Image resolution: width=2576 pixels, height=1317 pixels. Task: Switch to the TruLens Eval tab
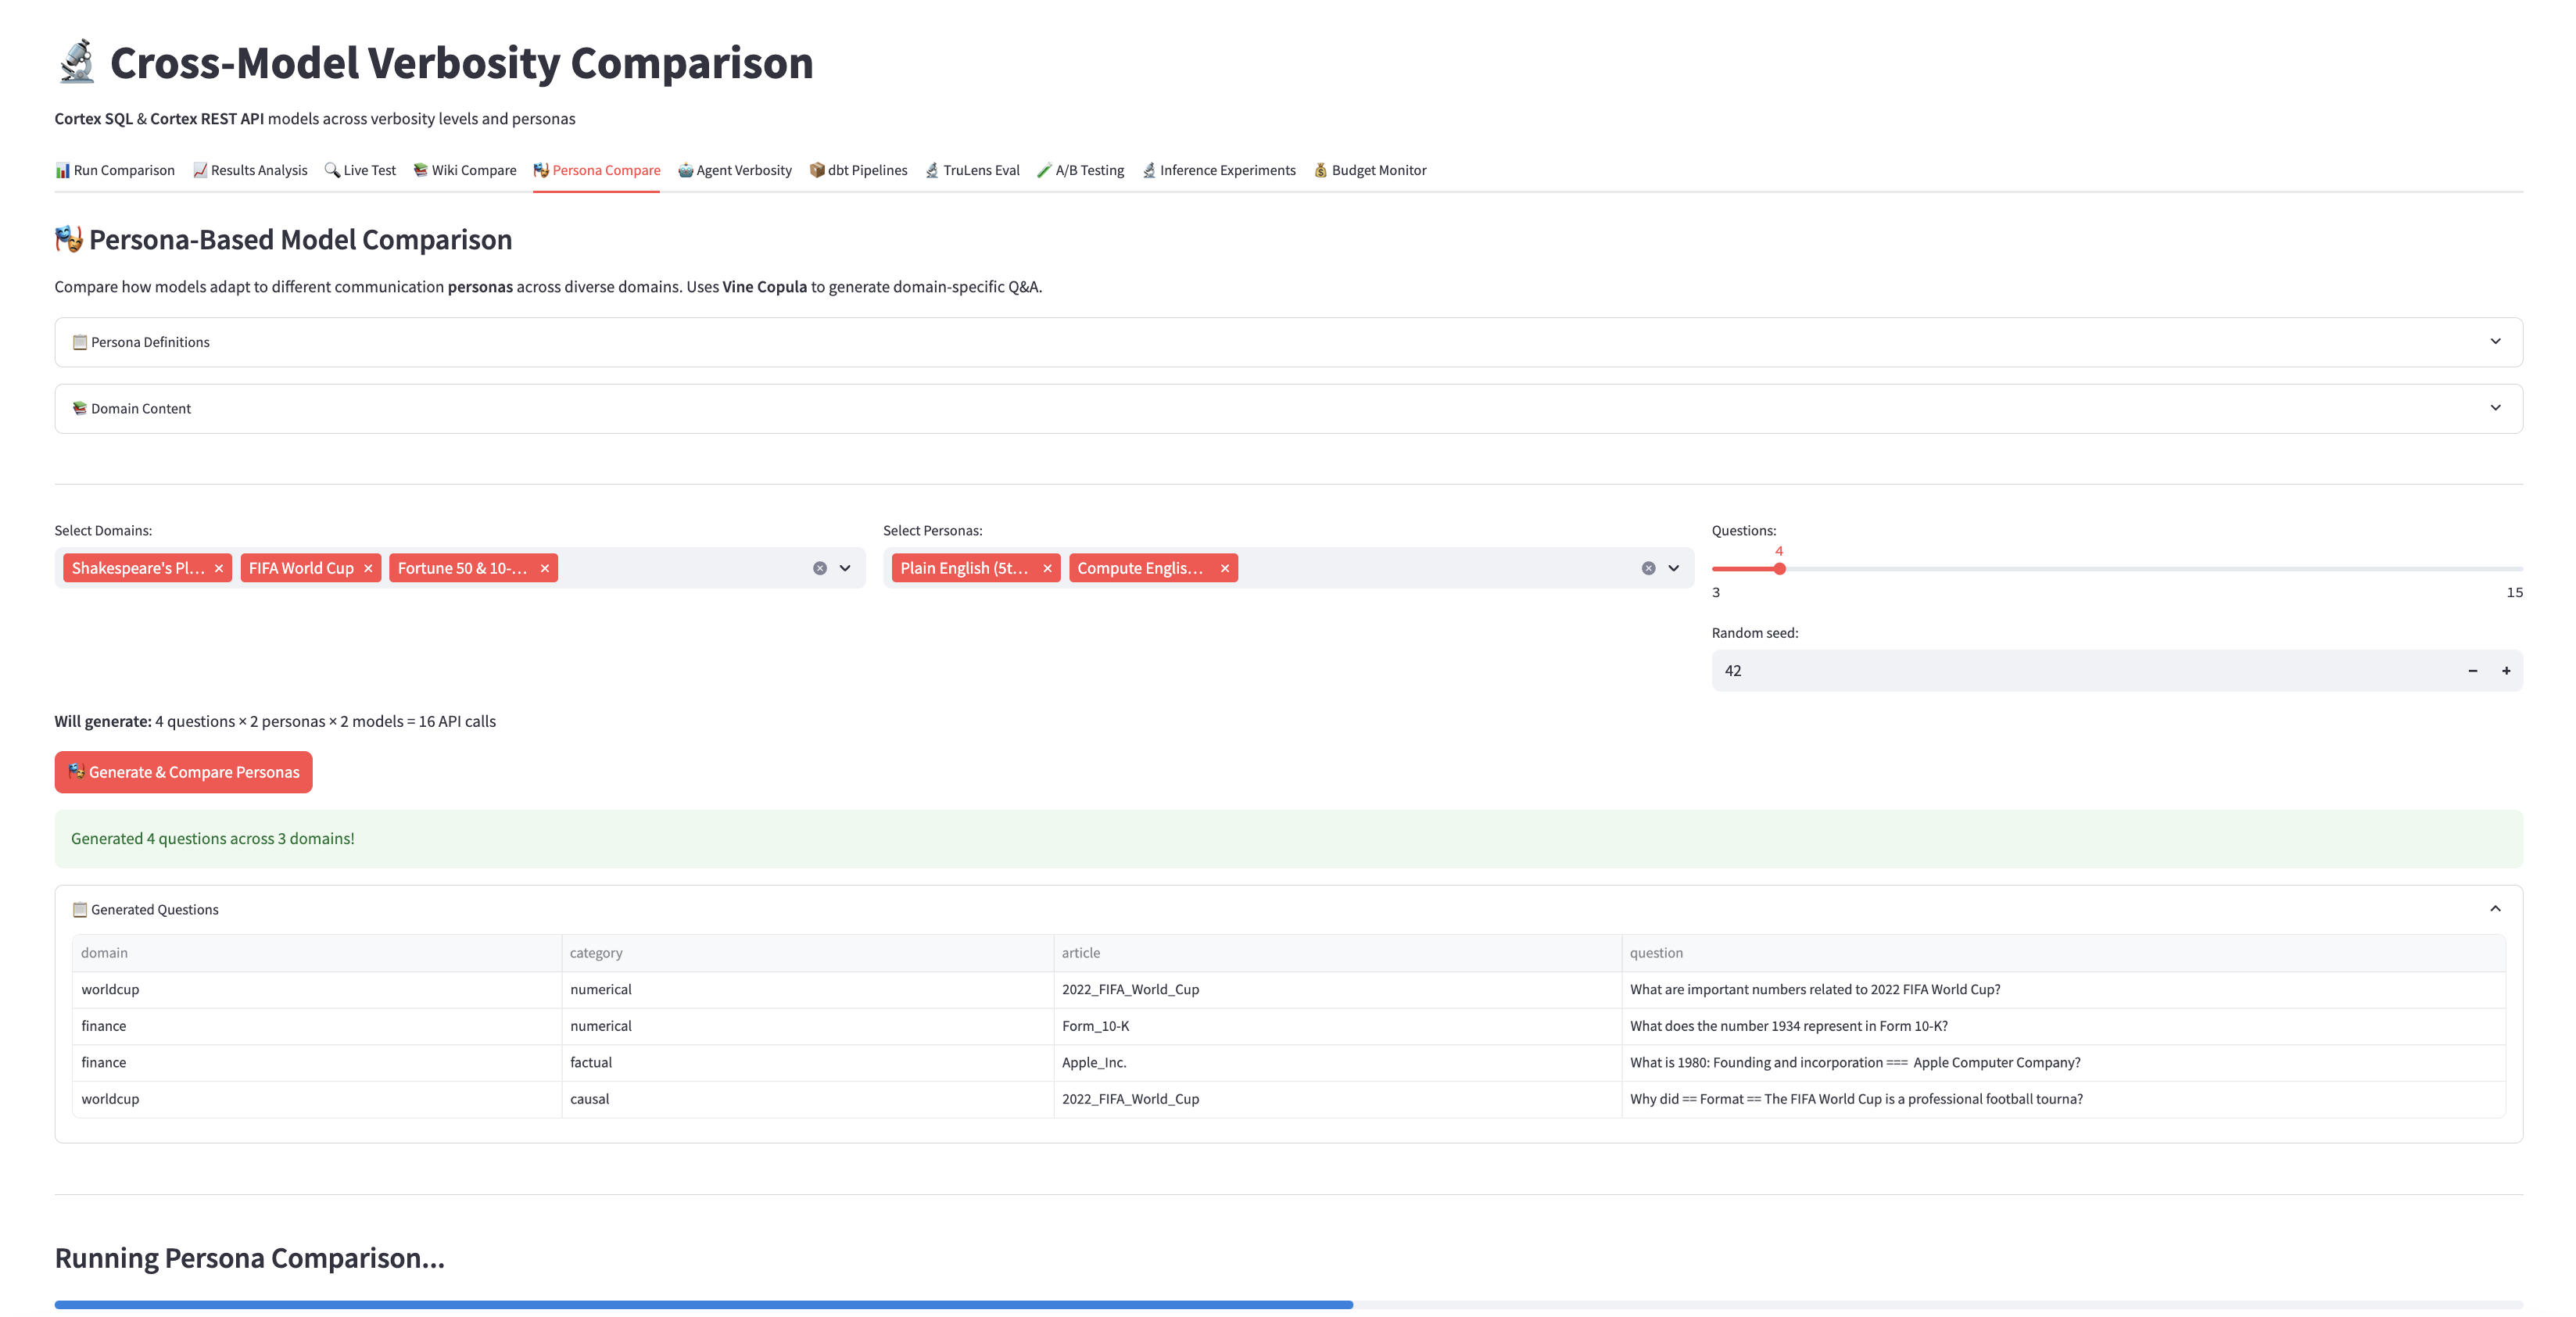coord(972,170)
